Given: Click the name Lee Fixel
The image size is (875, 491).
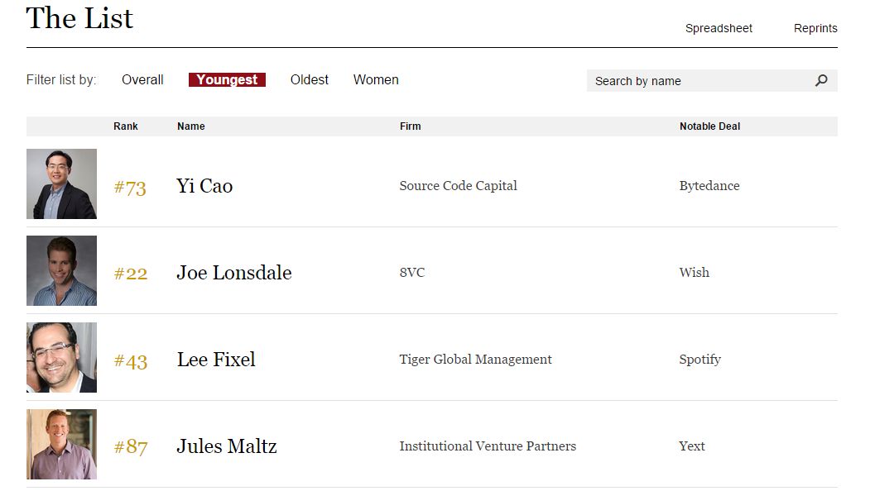Looking at the screenshot, I should [x=216, y=360].
